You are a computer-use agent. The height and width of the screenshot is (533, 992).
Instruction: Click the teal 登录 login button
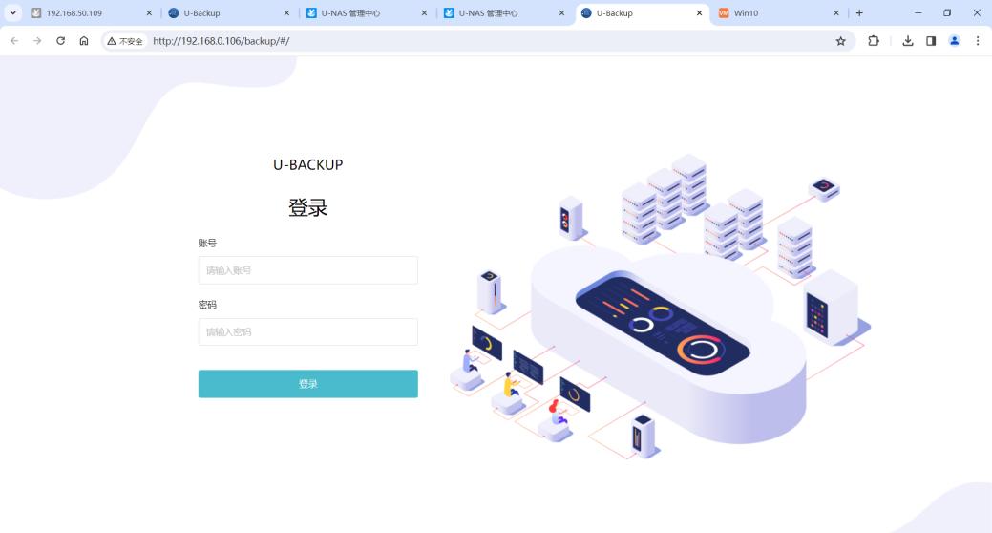coord(308,384)
